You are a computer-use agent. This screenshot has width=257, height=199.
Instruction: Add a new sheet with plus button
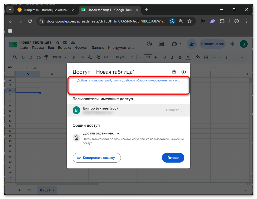20,190
